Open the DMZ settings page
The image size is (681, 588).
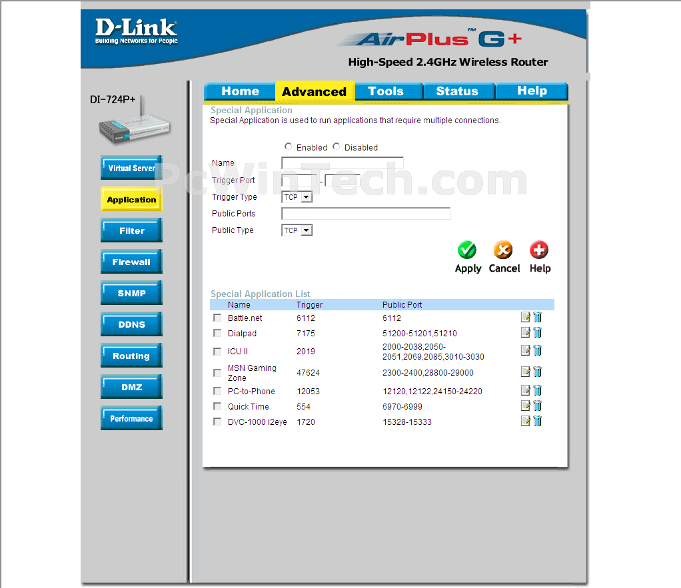(131, 387)
